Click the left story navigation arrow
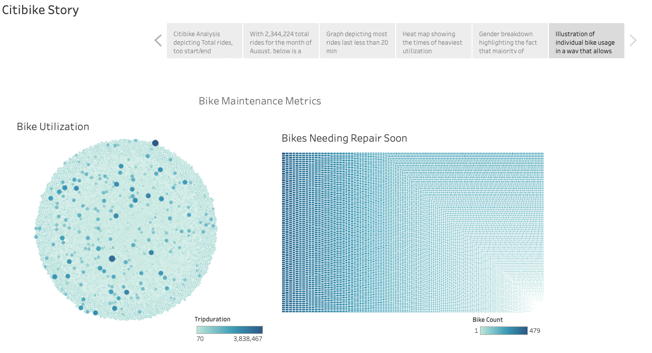The height and width of the screenshot is (353, 652). (157, 41)
